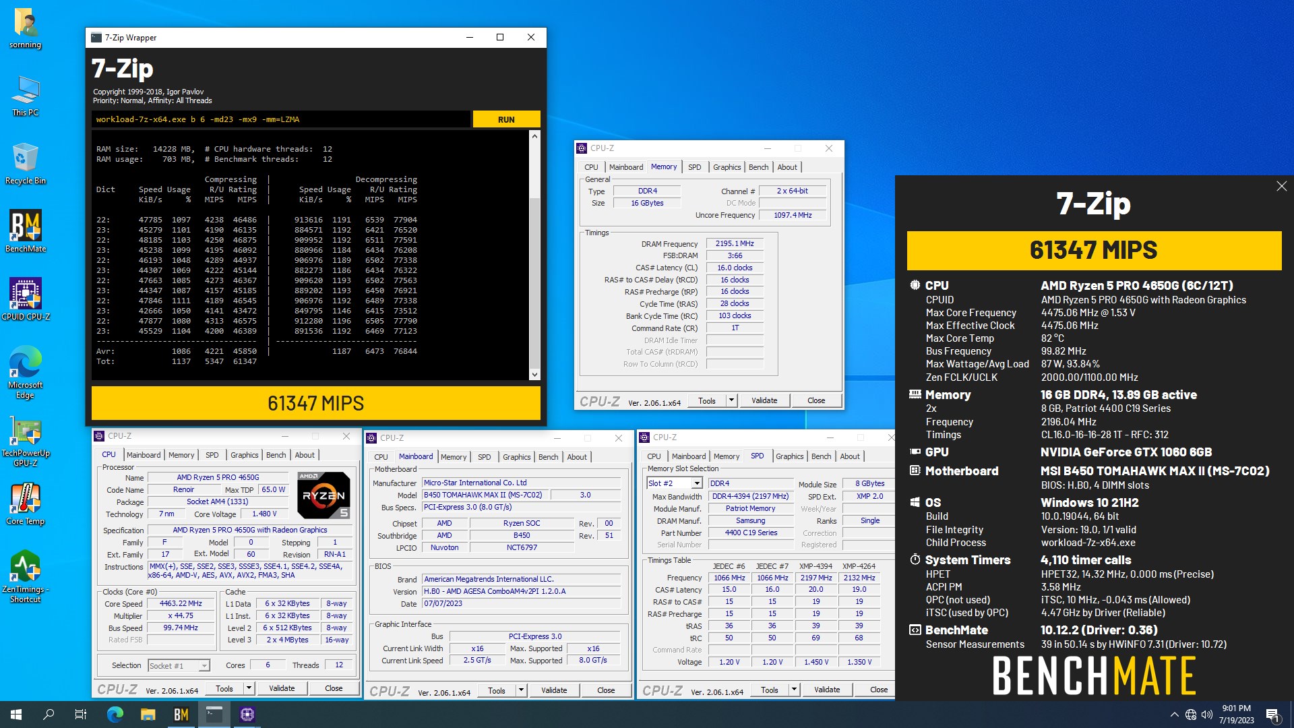Open Microsoft Edge desktop shortcut
This screenshot has width=1294, height=728.
pos(25,372)
